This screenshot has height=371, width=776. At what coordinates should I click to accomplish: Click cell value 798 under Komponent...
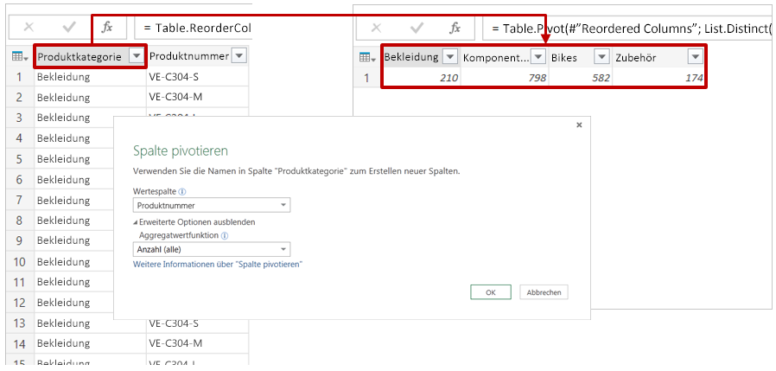505,78
